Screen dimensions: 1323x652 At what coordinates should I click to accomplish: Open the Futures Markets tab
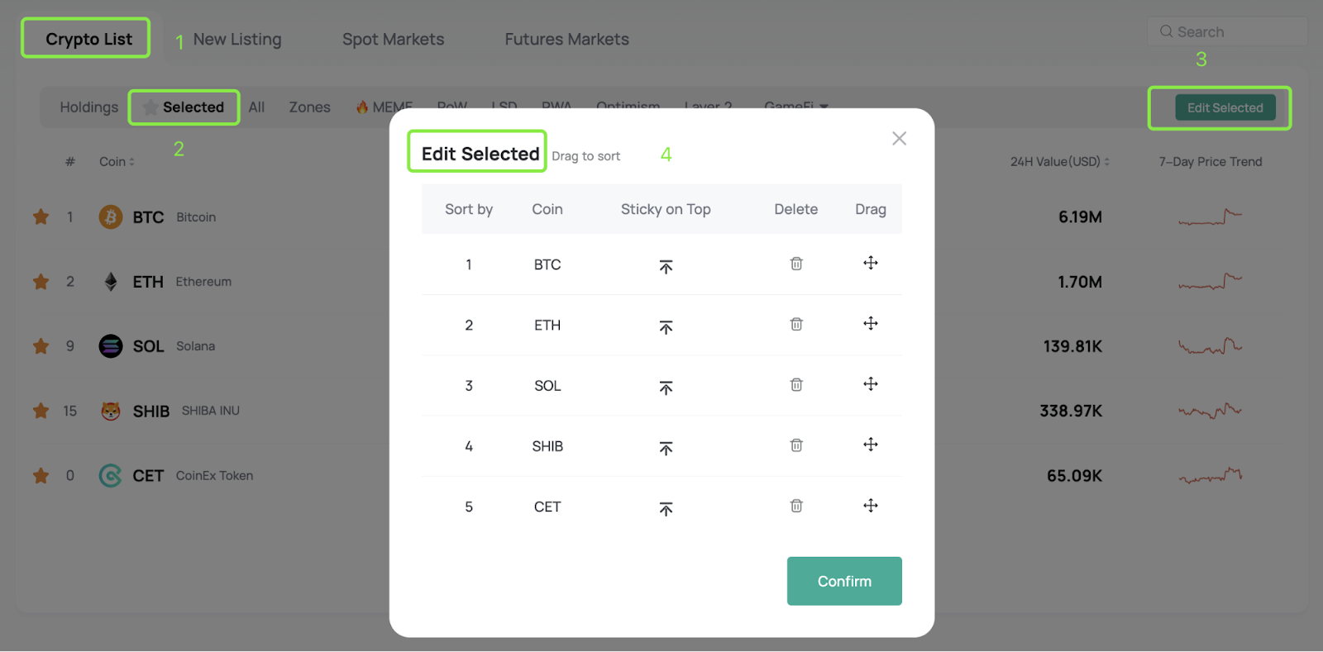click(567, 39)
